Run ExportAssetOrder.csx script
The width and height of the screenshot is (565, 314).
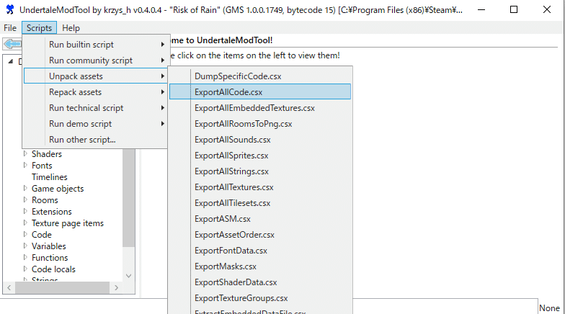(259, 235)
